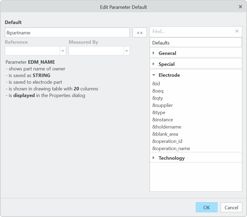Select the &seq default entry
The height and width of the screenshot is (217, 247).
click(158, 91)
